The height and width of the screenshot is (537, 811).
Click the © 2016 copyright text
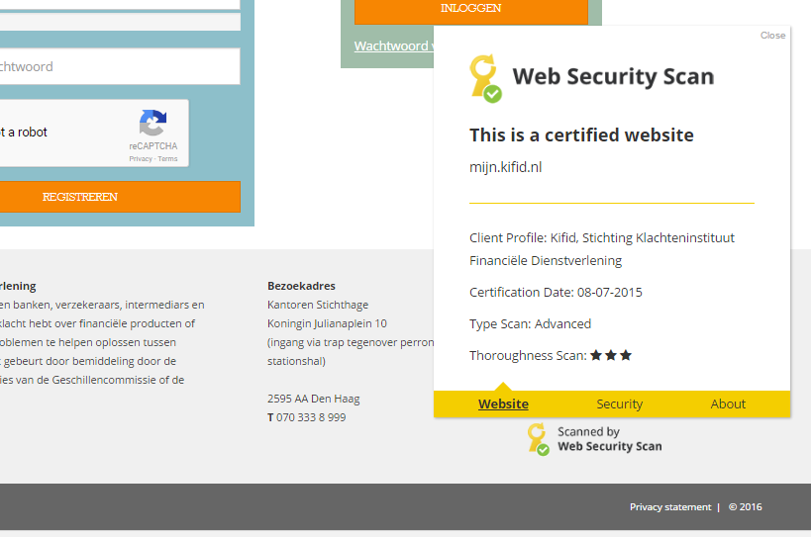pyautogui.click(x=746, y=507)
